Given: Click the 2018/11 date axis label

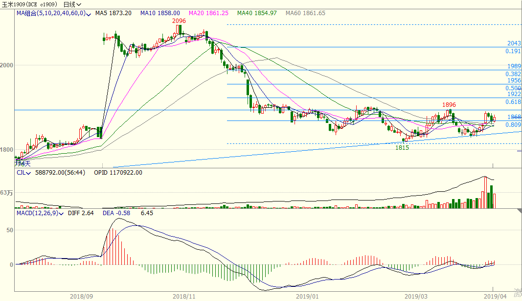Looking at the screenshot, I should pyautogui.click(x=184, y=296).
